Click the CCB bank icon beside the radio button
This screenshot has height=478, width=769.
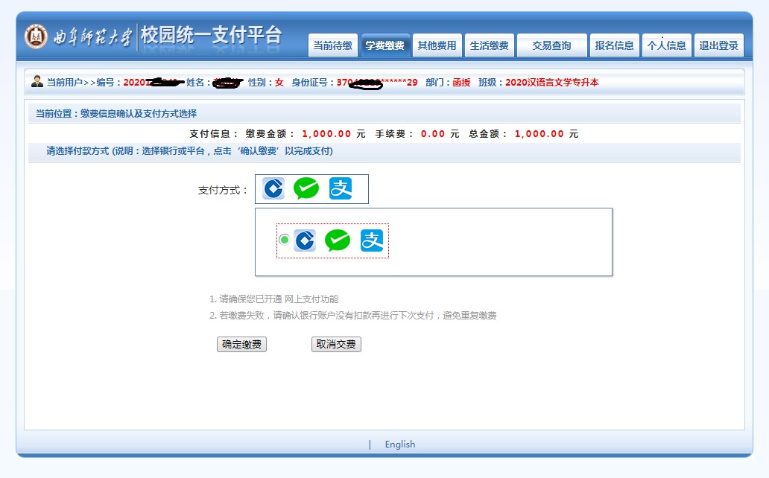point(305,240)
